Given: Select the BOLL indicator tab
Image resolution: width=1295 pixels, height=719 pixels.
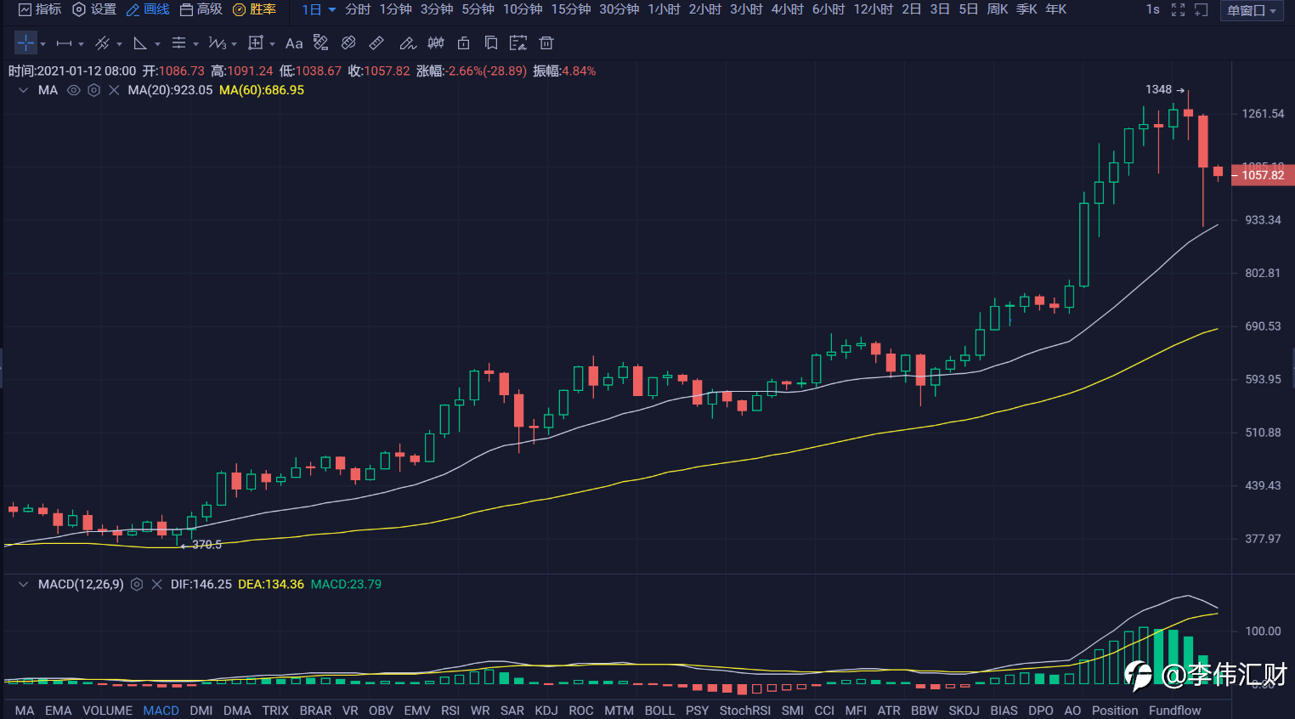Looking at the screenshot, I should 659,711.
